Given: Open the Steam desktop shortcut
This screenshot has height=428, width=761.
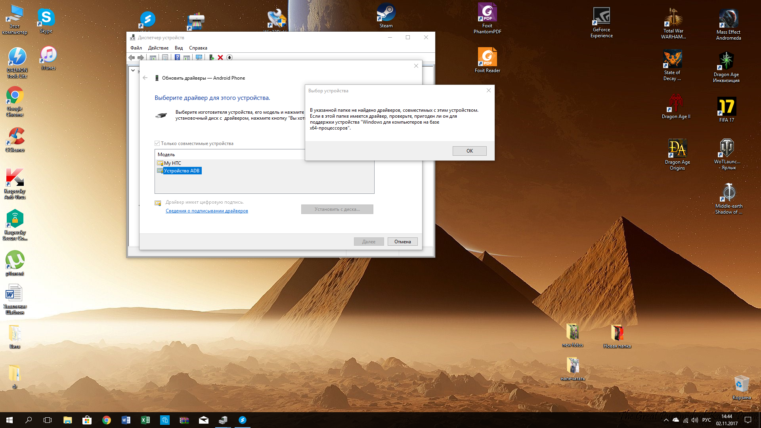Looking at the screenshot, I should [386, 16].
